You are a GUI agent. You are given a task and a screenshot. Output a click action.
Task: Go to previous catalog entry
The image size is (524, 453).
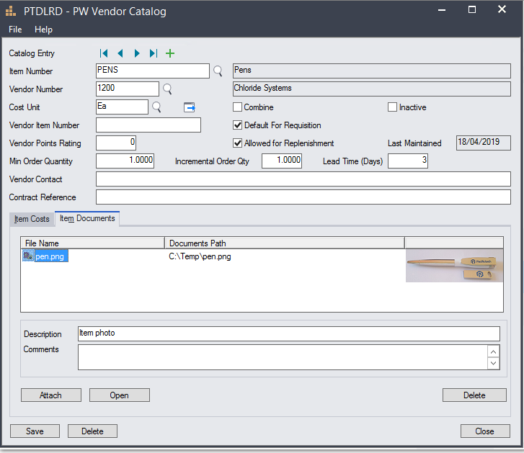click(120, 53)
